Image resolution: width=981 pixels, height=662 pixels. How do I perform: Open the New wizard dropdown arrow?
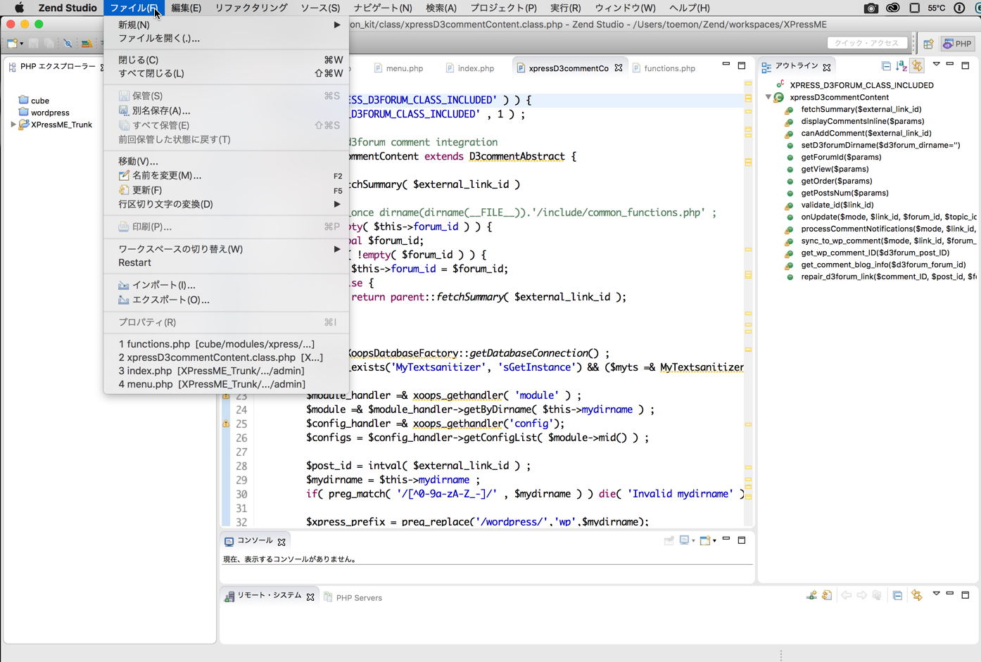point(21,44)
